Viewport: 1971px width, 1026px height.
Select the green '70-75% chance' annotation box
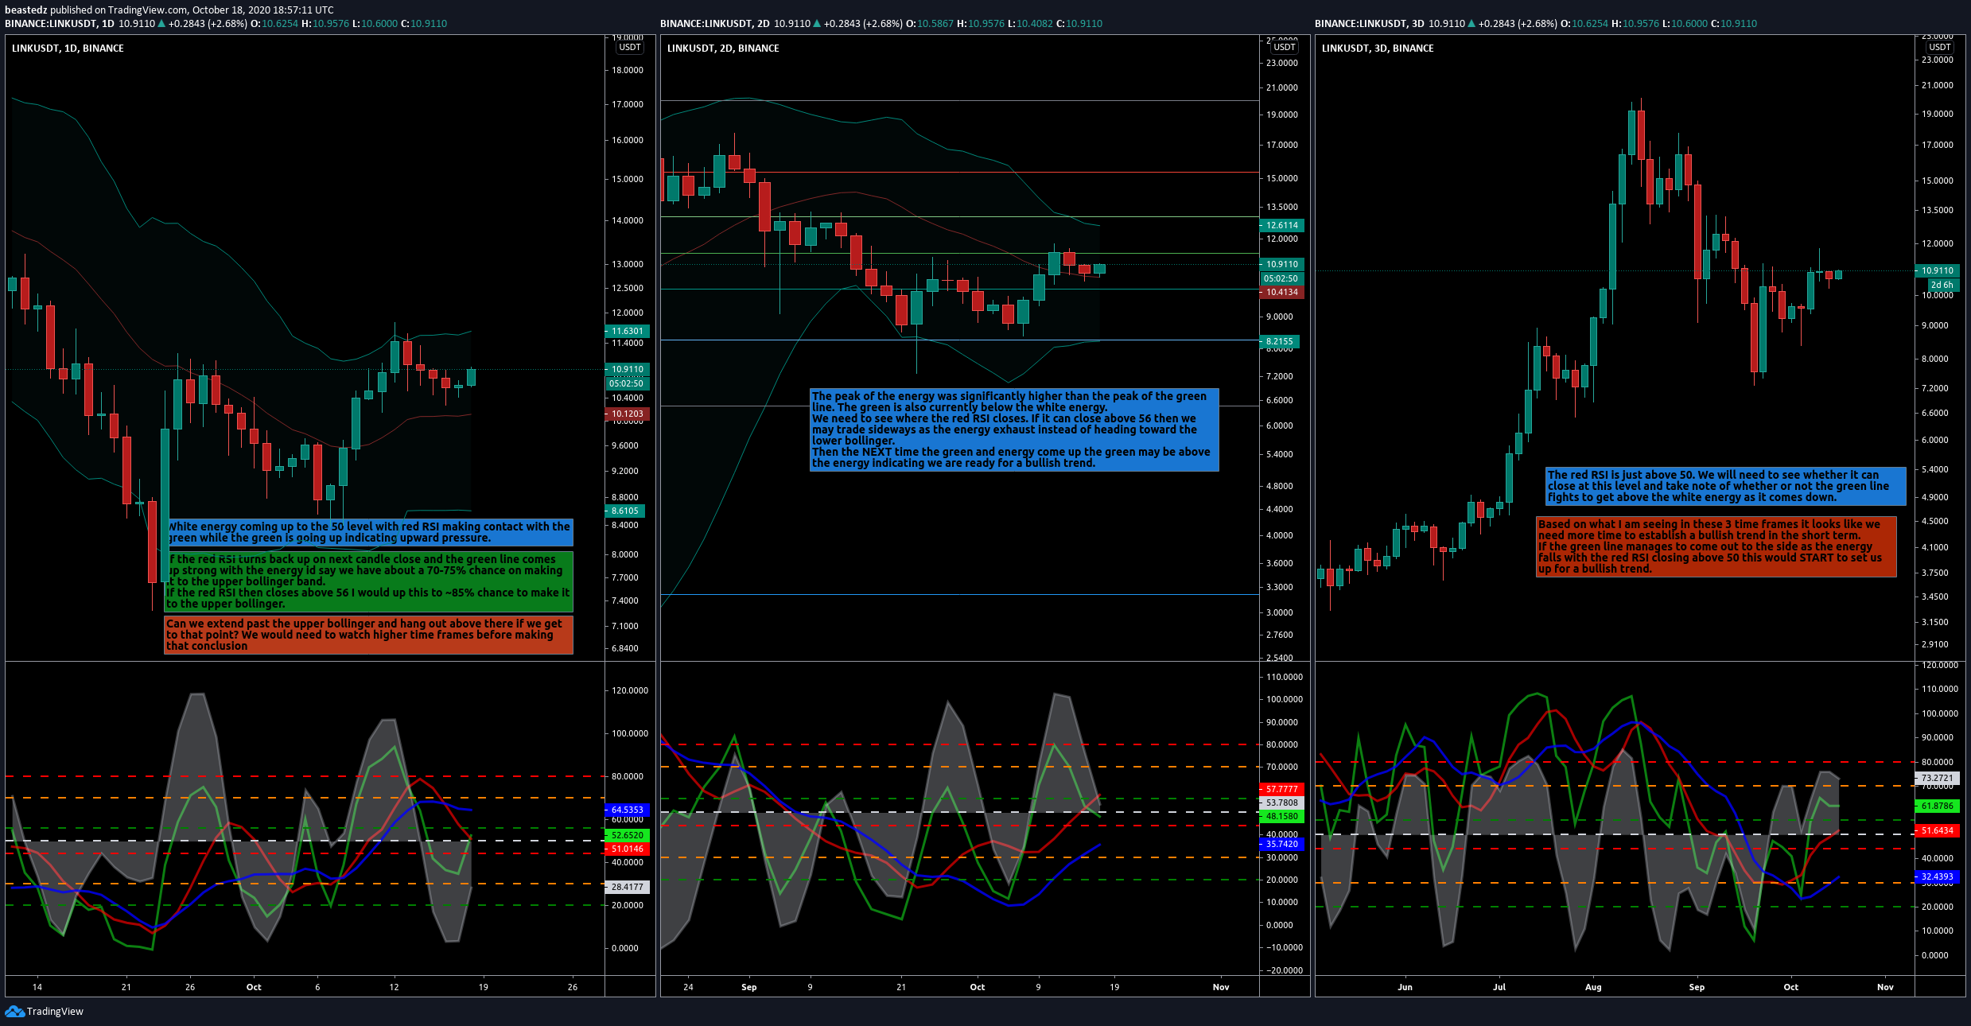(368, 581)
